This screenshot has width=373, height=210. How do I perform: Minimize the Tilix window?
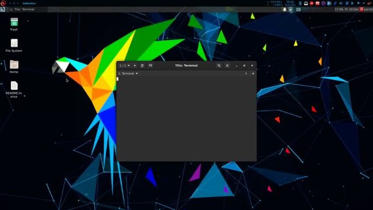pos(237,65)
